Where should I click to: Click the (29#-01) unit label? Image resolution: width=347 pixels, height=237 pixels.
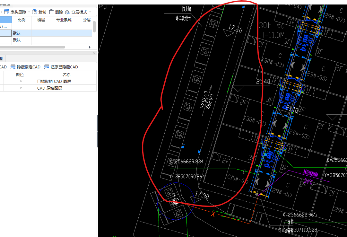[282, 192]
